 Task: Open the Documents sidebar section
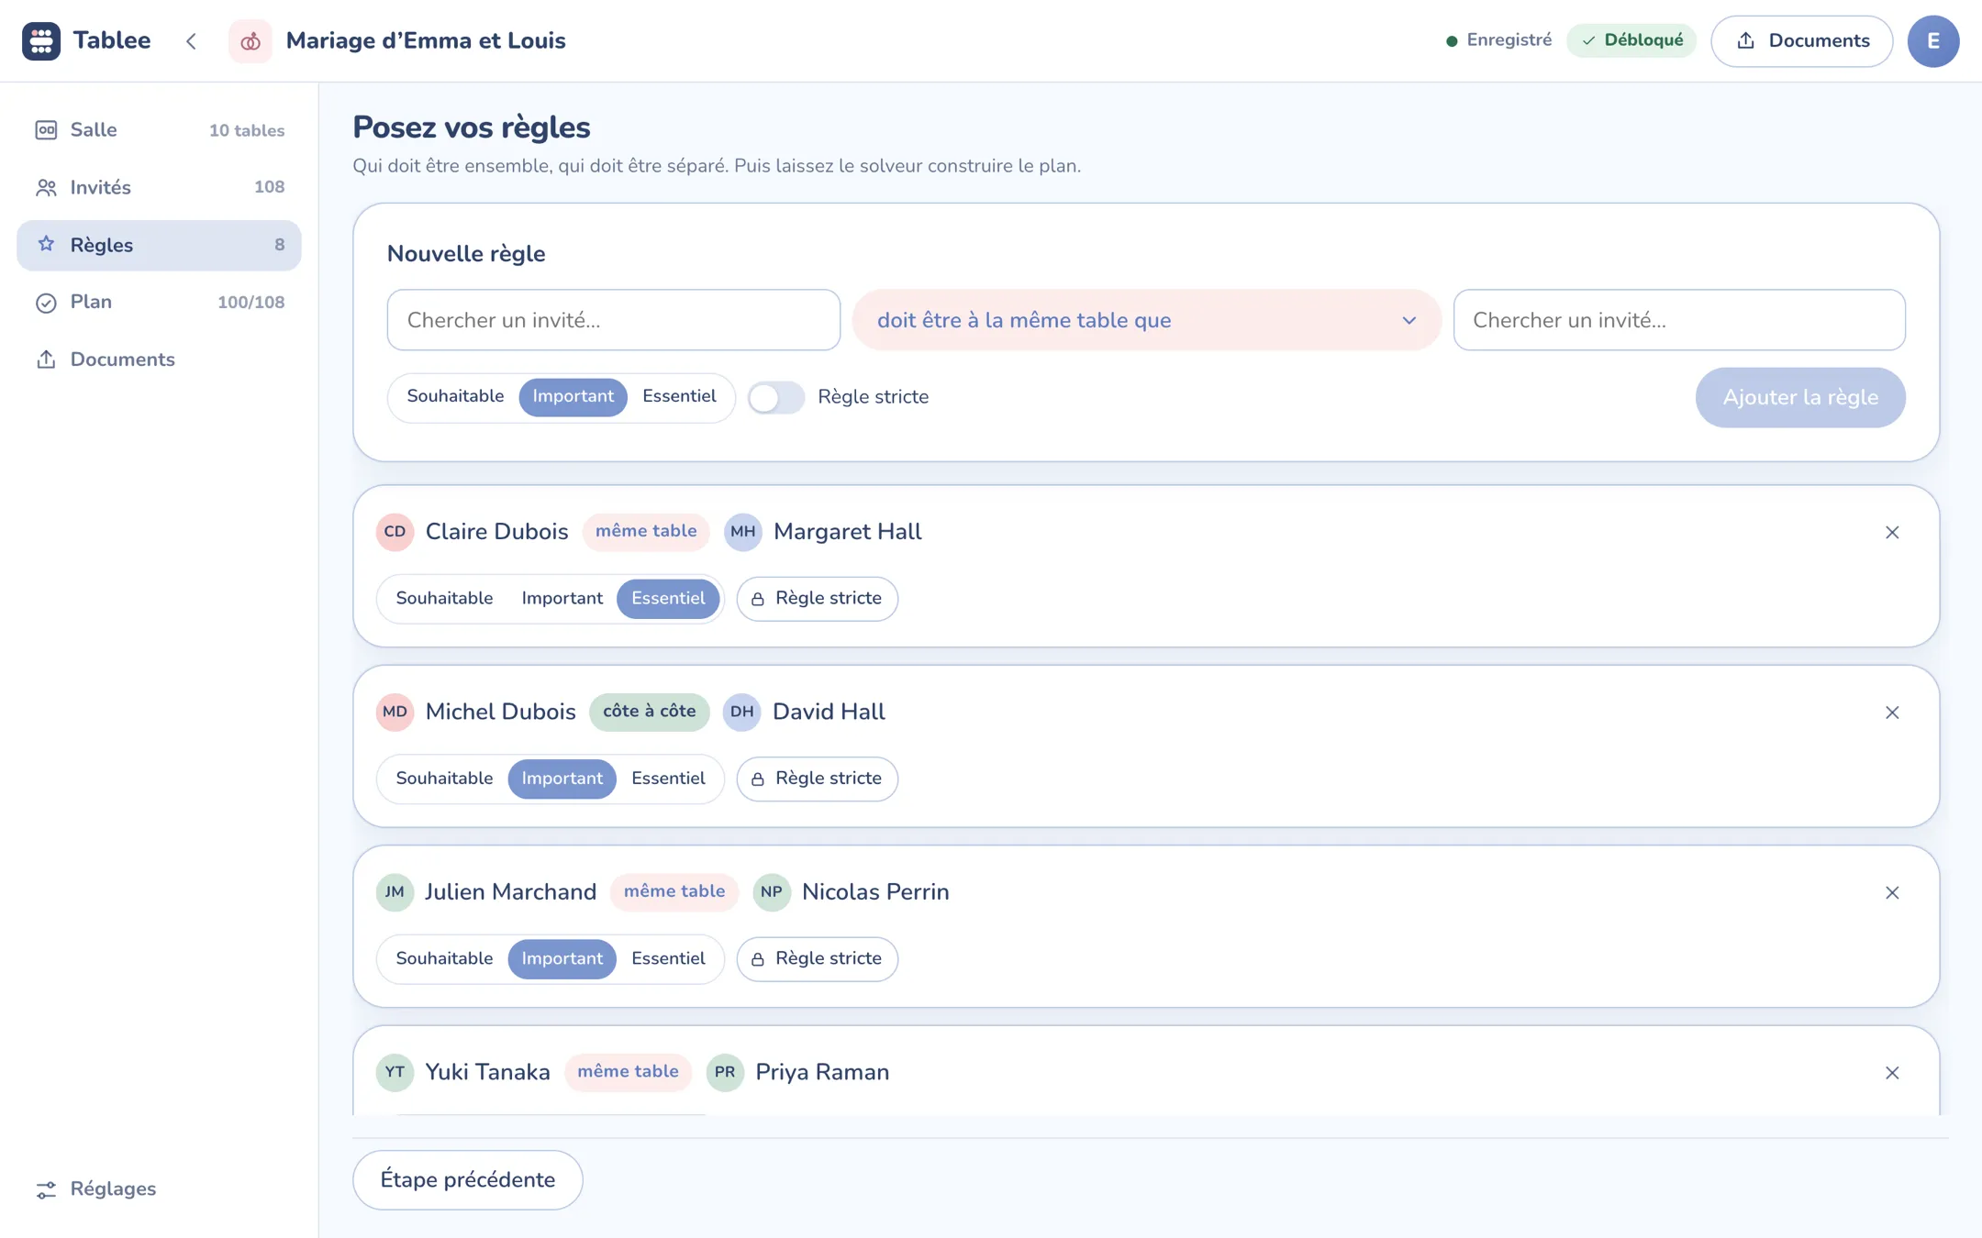(x=159, y=359)
